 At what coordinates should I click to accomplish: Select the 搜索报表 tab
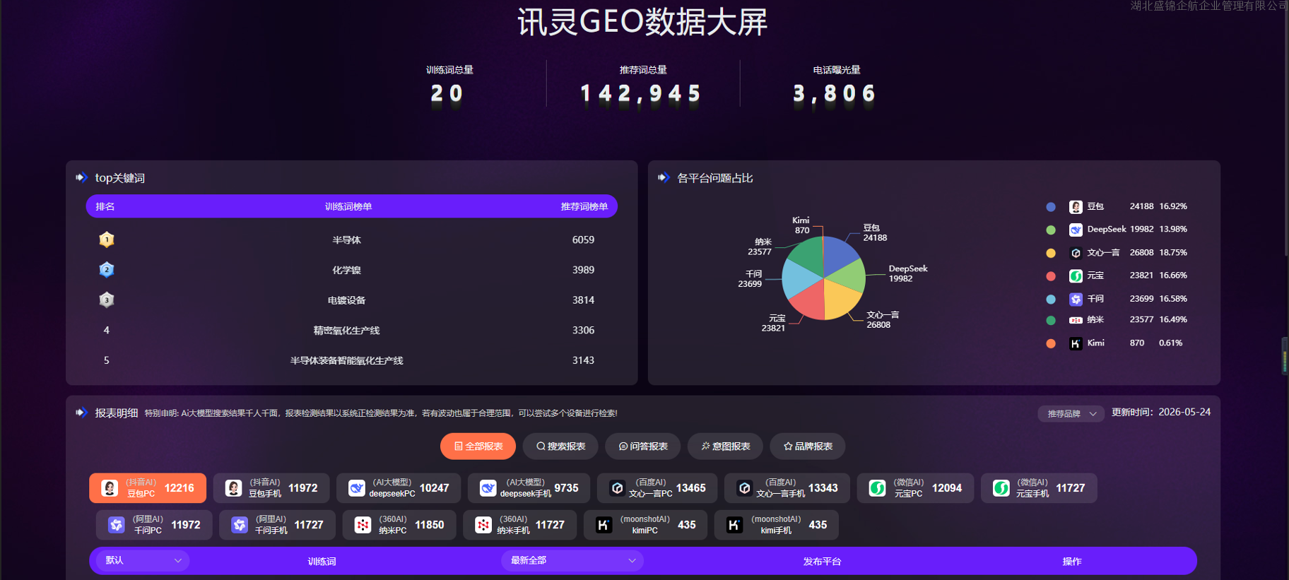click(x=560, y=446)
